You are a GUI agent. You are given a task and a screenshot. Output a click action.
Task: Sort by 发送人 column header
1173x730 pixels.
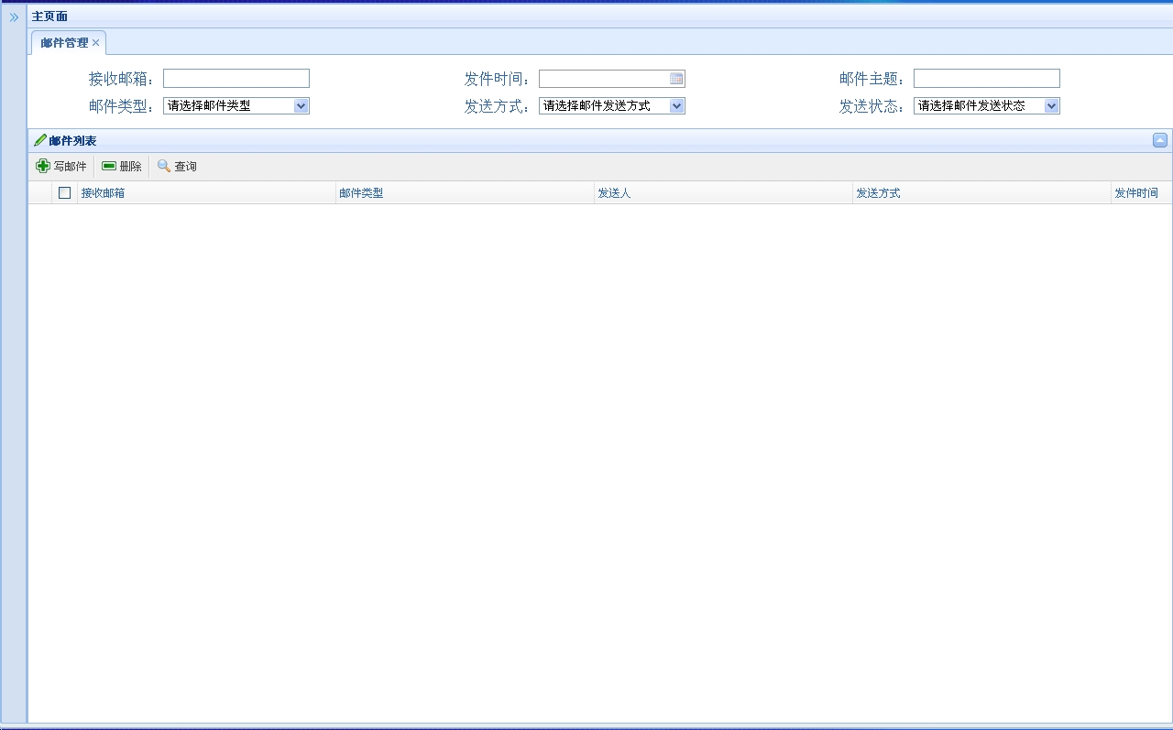[723, 192]
